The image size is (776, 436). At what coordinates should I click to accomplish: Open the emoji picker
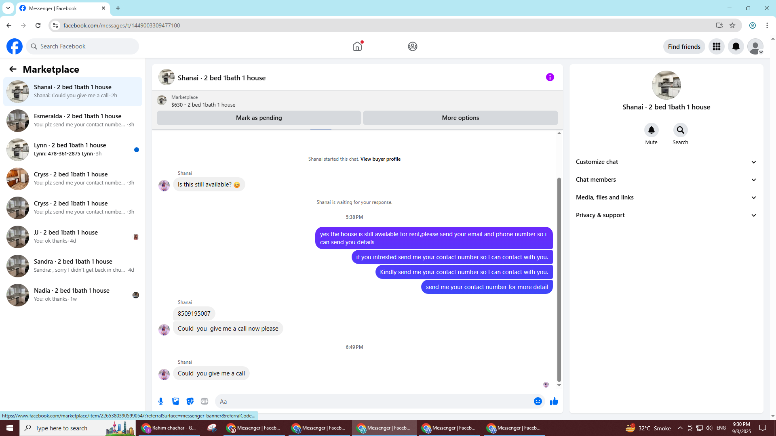[538, 401]
